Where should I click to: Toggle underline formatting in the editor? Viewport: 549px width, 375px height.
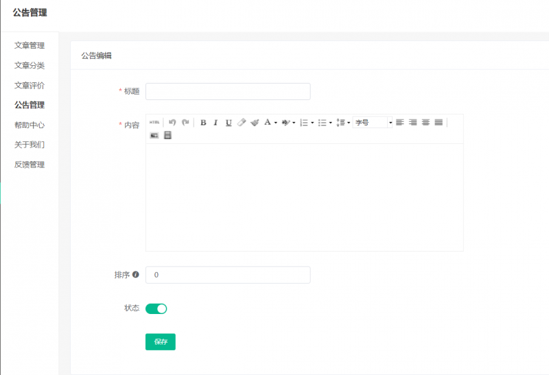tap(229, 123)
